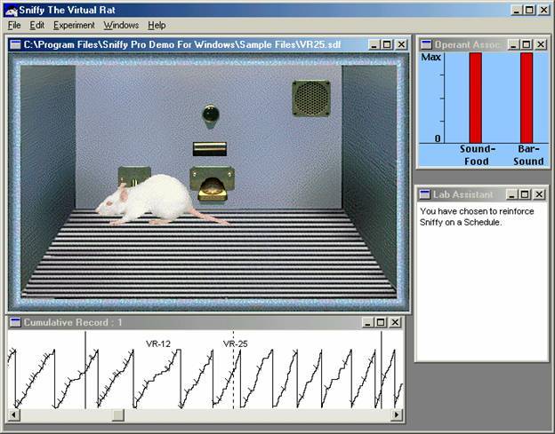This screenshot has height=434, width=555.
Task: Close the Sniffy The Virtual Rat application
Action: tap(543, 10)
